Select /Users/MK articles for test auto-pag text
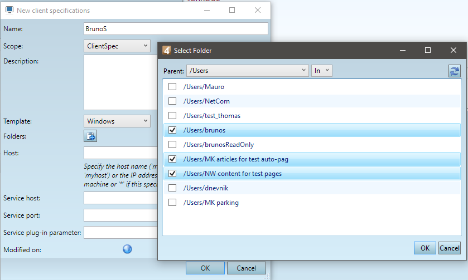468x280 pixels. click(236, 159)
